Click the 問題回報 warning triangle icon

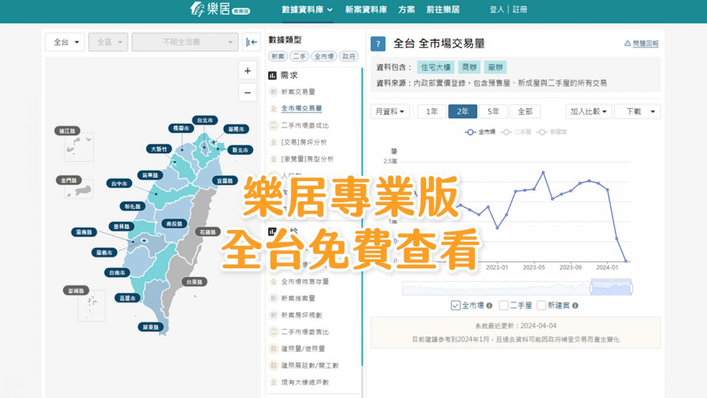(627, 44)
